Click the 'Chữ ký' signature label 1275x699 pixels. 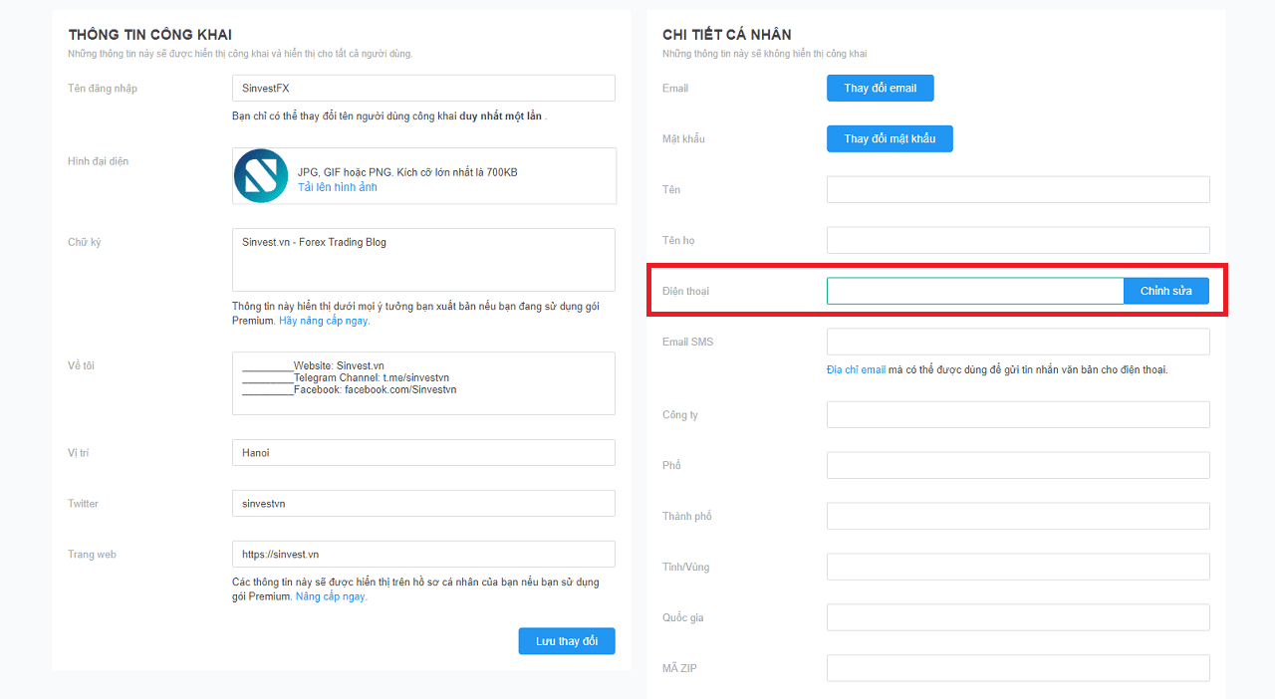[84, 243]
